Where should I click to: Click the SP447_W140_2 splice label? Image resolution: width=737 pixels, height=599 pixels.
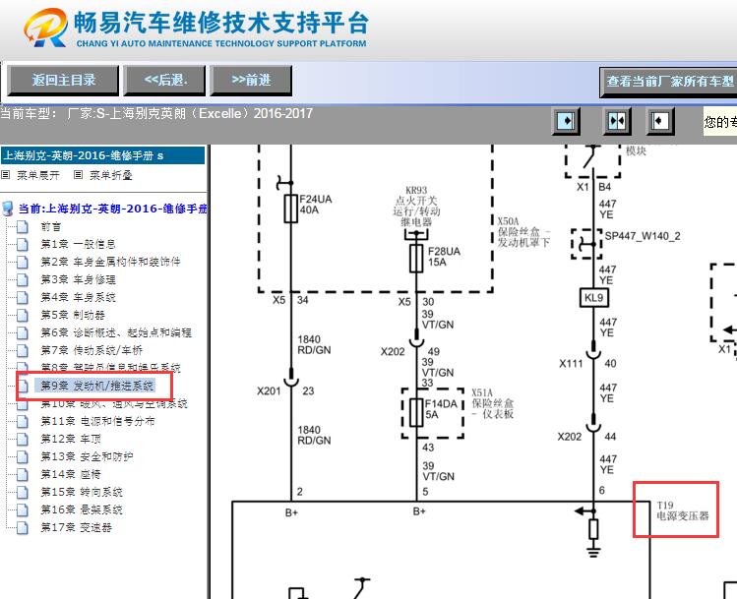(x=643, y=236)
